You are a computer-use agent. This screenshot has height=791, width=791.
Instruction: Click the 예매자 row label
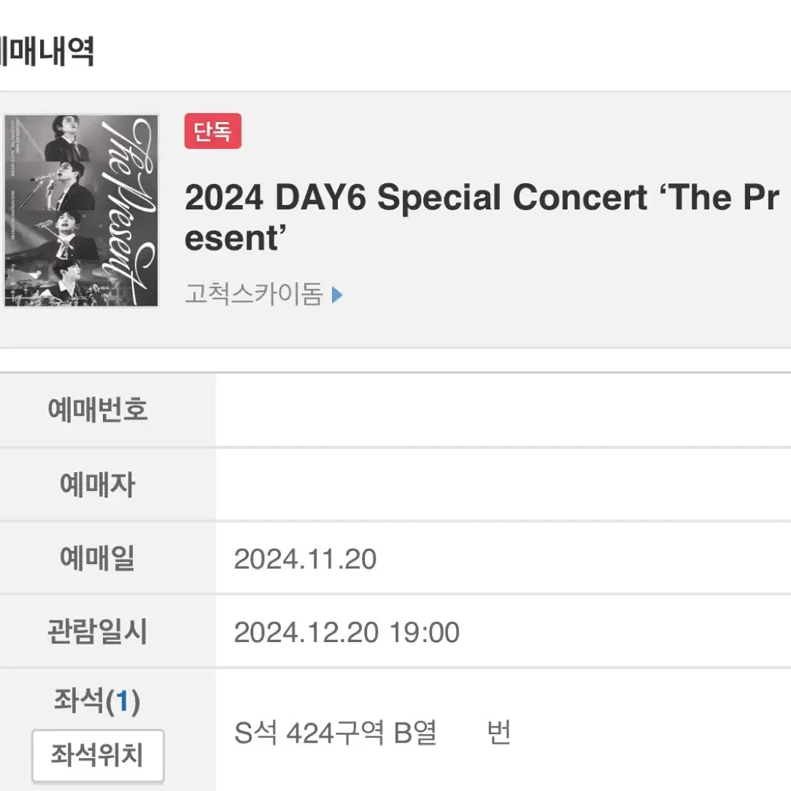pos(98,485)
